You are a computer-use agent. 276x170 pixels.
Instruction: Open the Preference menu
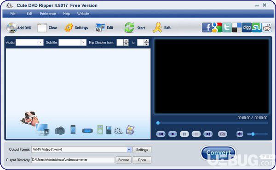coord(48,13)
